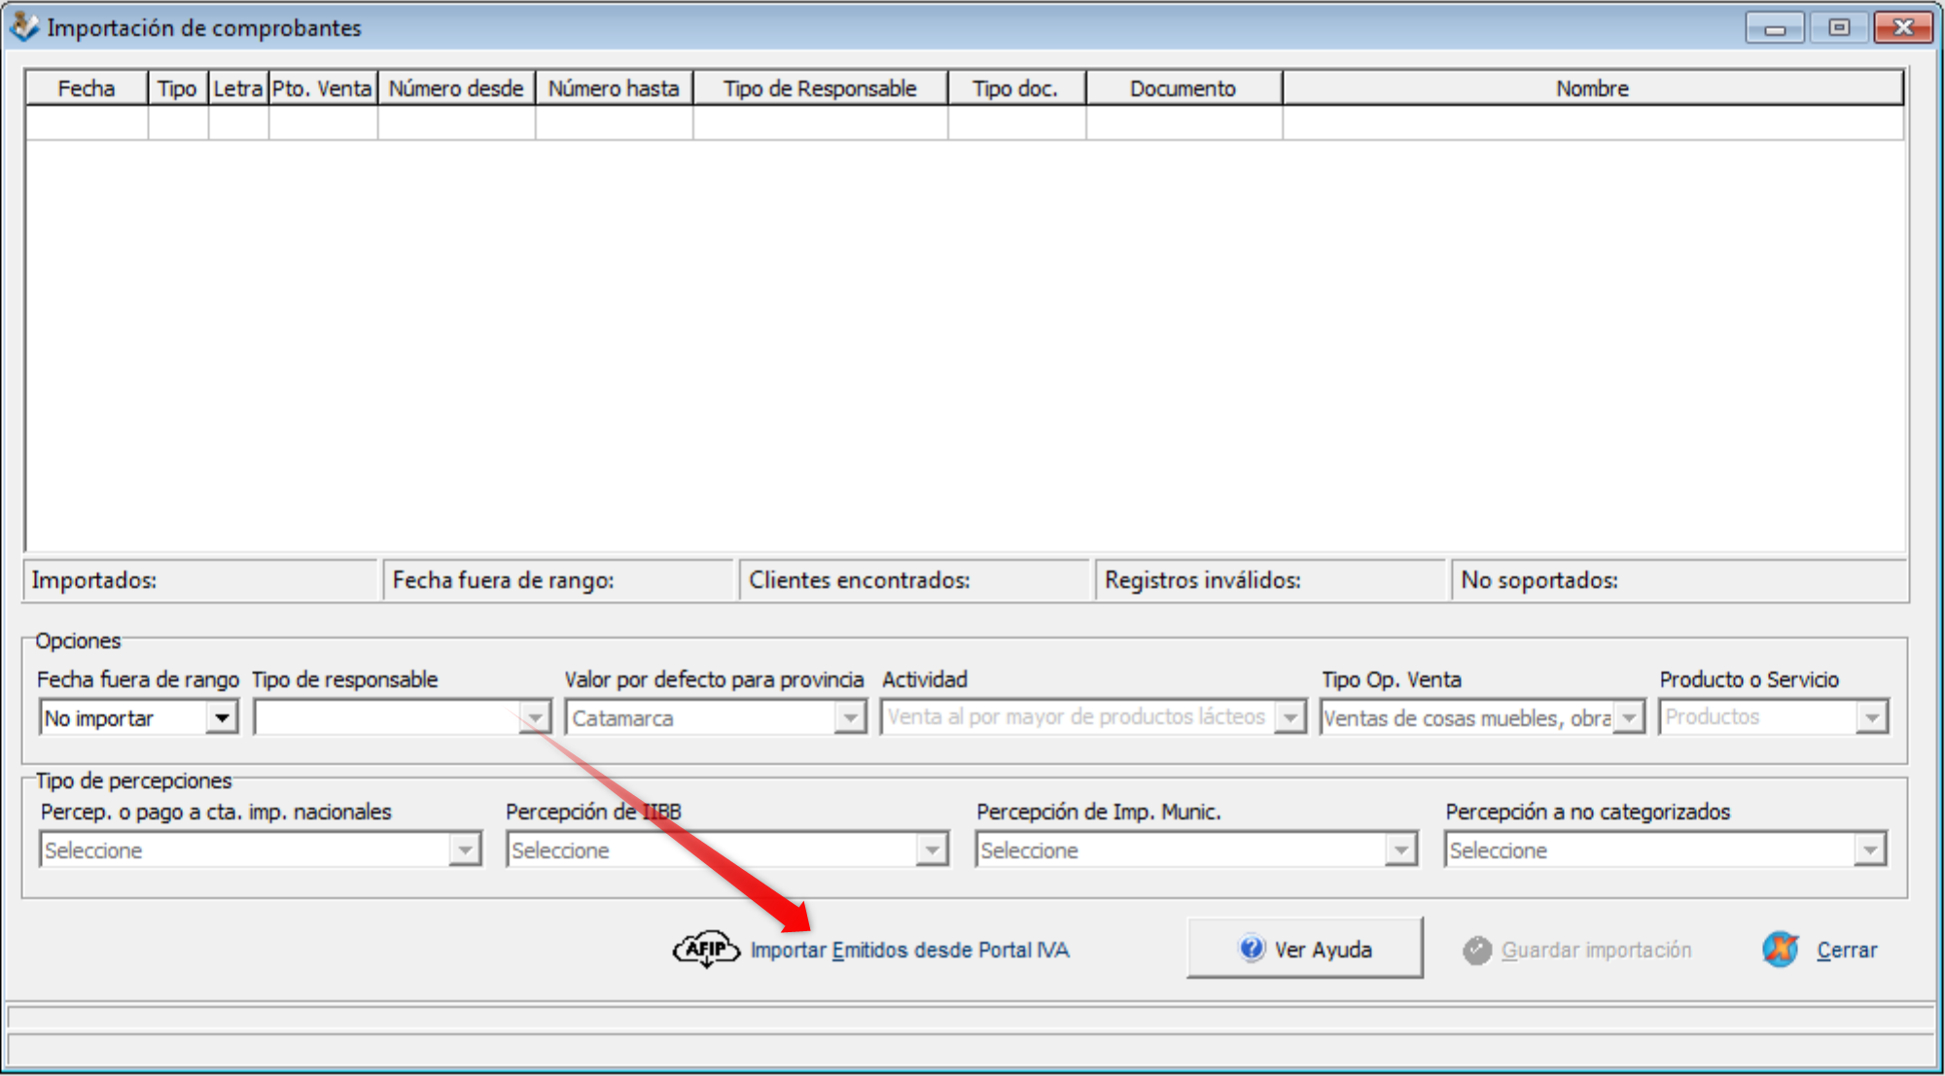Viewport: 1945px width, 1076px height.
Task: Click the Cerrar orange globe icon
Action: pos(1781,949)
